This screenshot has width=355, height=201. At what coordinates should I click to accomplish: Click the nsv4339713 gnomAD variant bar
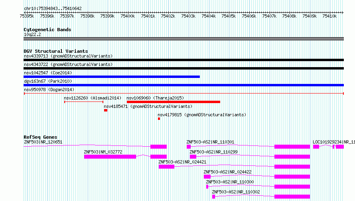(x=183, y=60)
